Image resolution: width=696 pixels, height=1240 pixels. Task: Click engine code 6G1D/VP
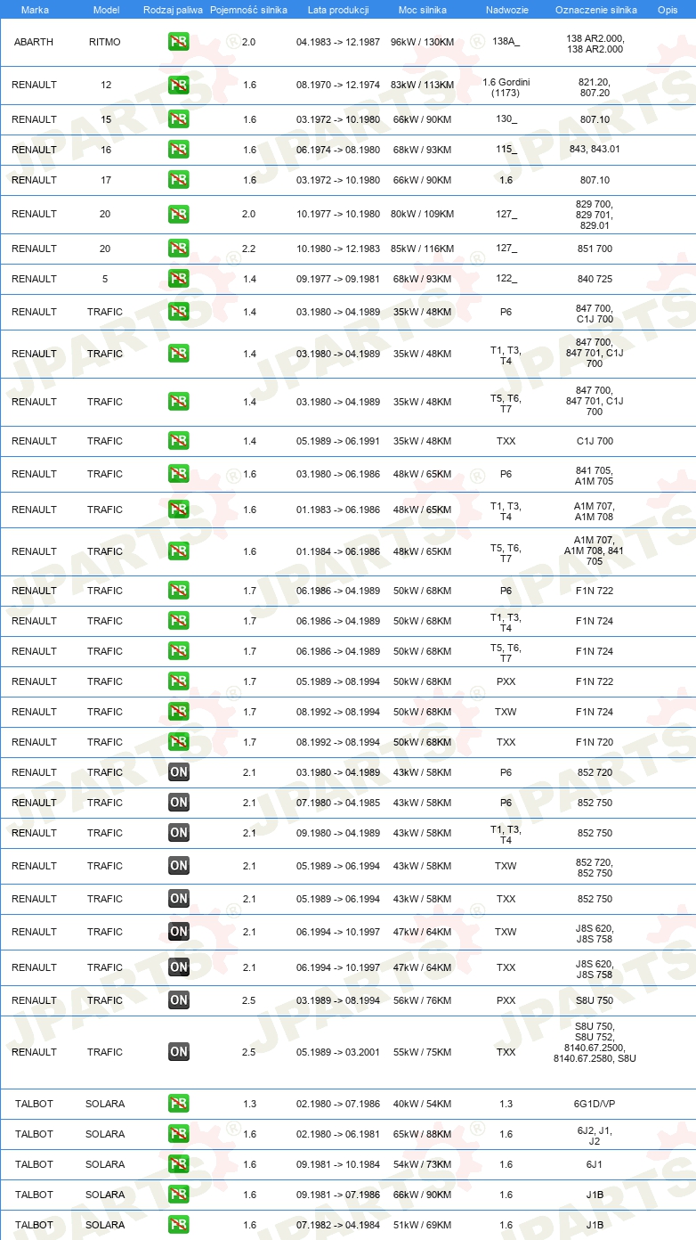coord(595,1104)
